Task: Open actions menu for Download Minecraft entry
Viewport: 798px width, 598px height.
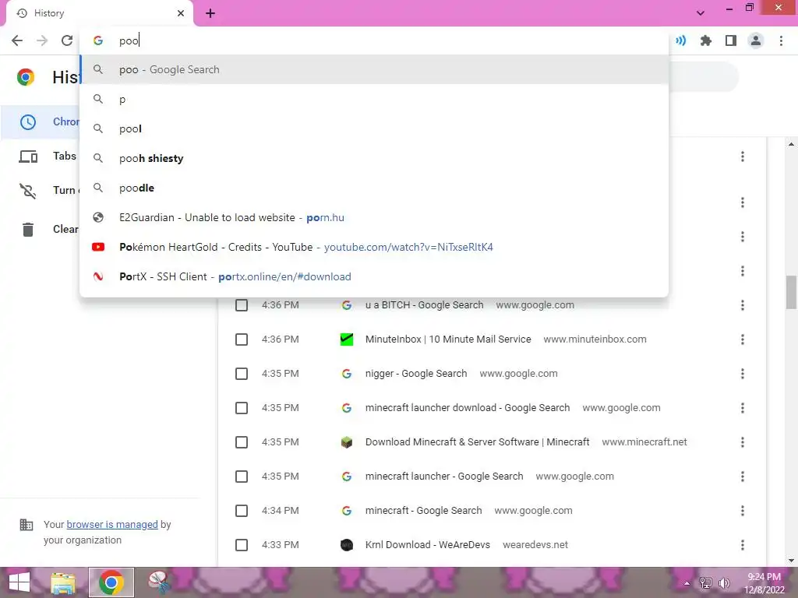Action: 743,442
